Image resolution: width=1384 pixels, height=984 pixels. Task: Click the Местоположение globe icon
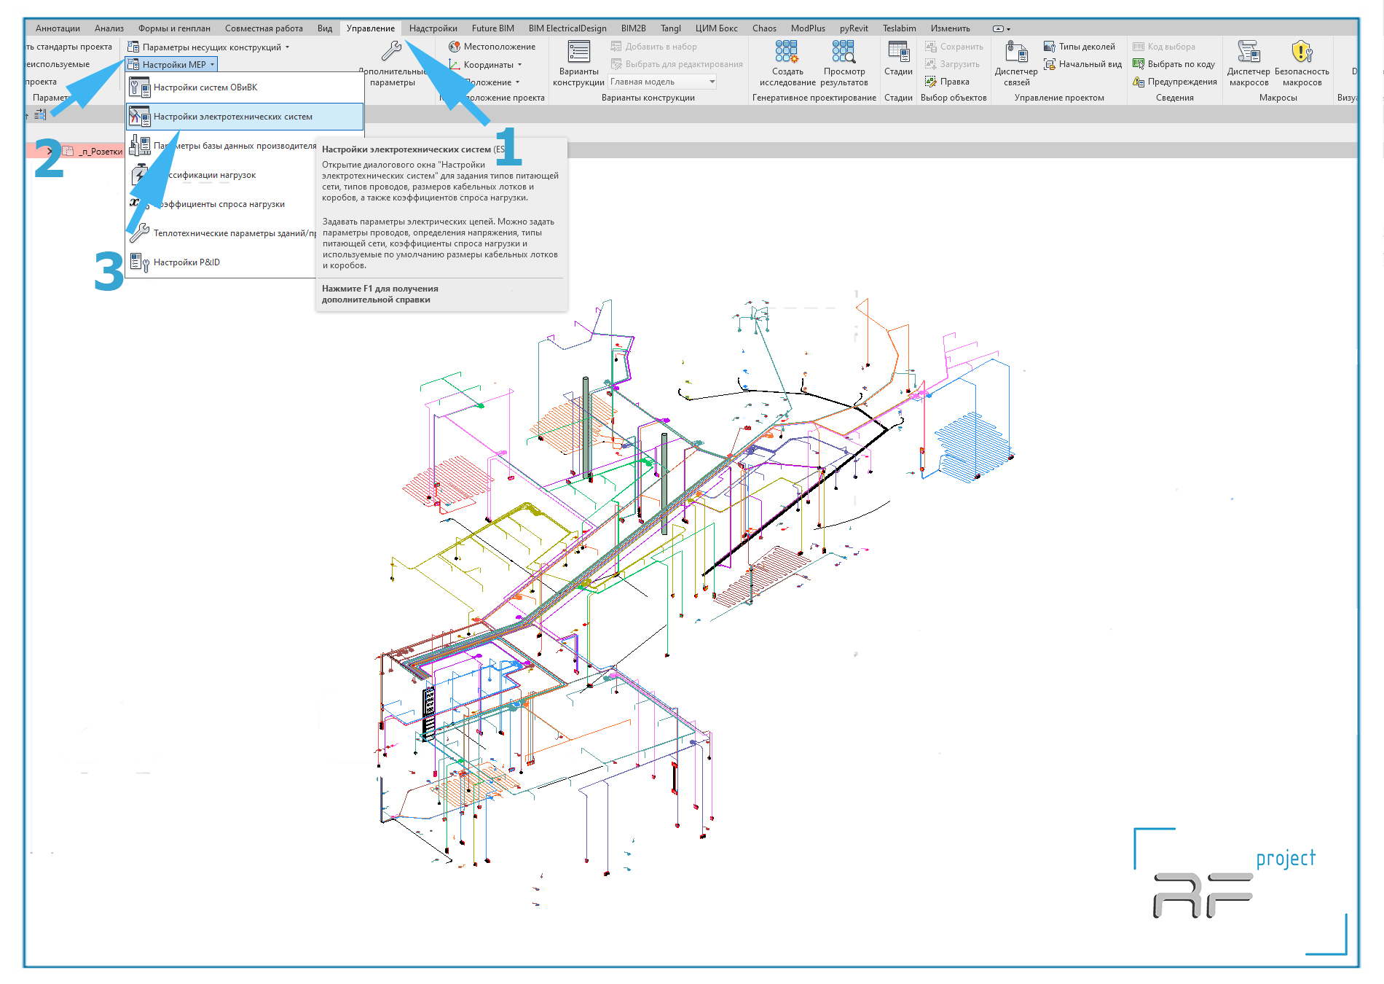pos(455,47)
